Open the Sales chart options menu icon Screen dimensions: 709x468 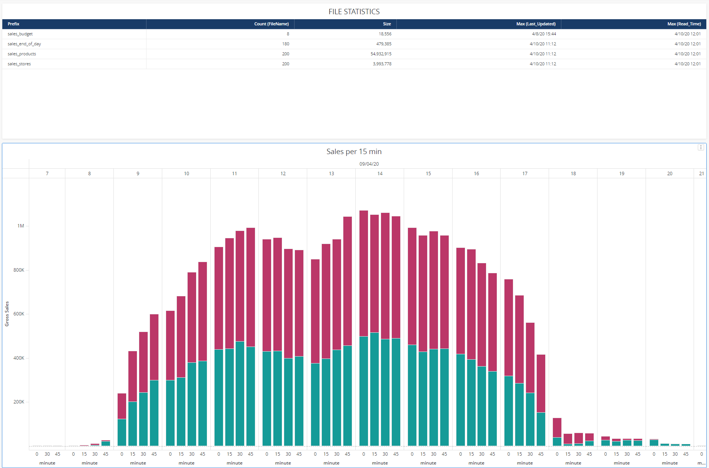pos(701,148)
